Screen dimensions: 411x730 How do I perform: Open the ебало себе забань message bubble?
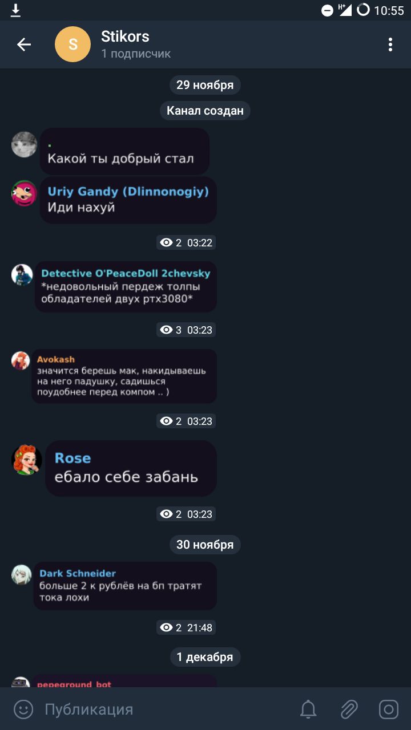click(x=131, y=468)
